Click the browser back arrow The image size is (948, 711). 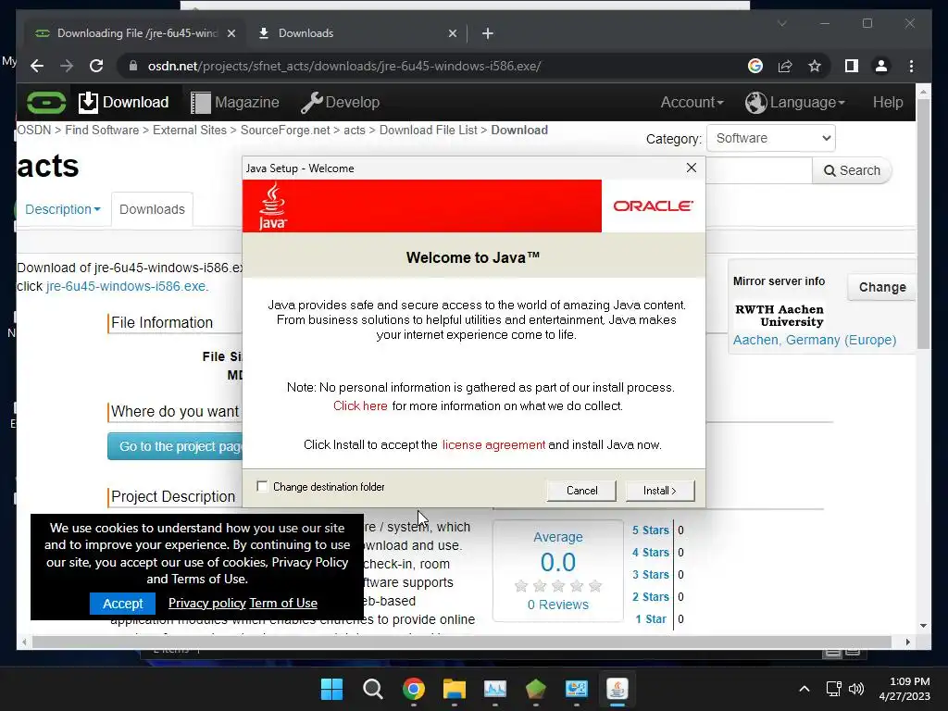point(37,66)
